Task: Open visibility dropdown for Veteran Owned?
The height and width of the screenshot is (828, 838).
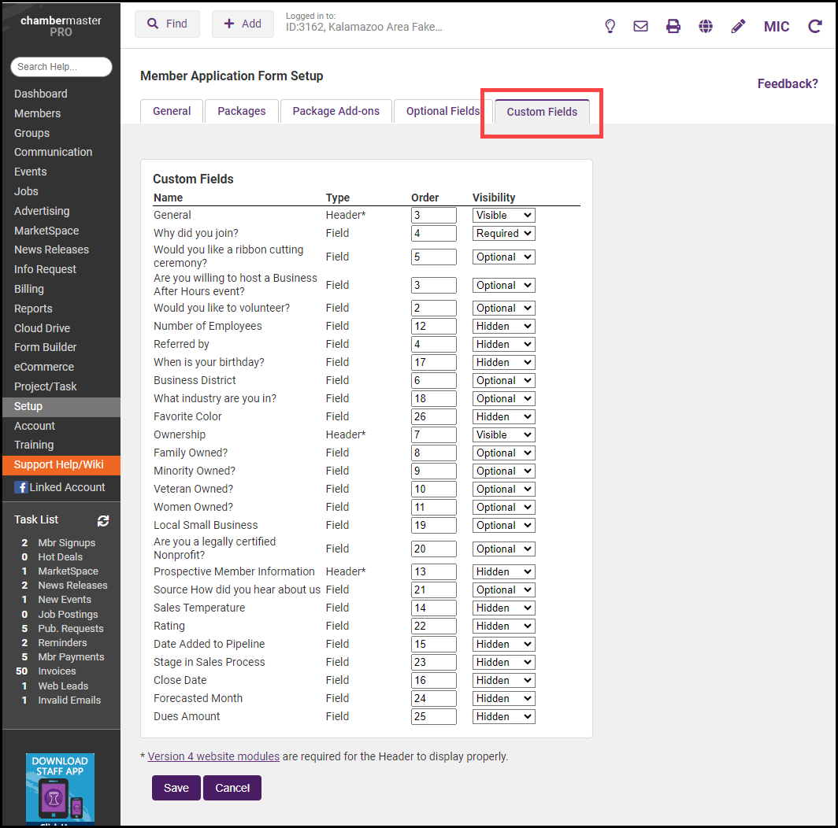Action: pos(503,489)
